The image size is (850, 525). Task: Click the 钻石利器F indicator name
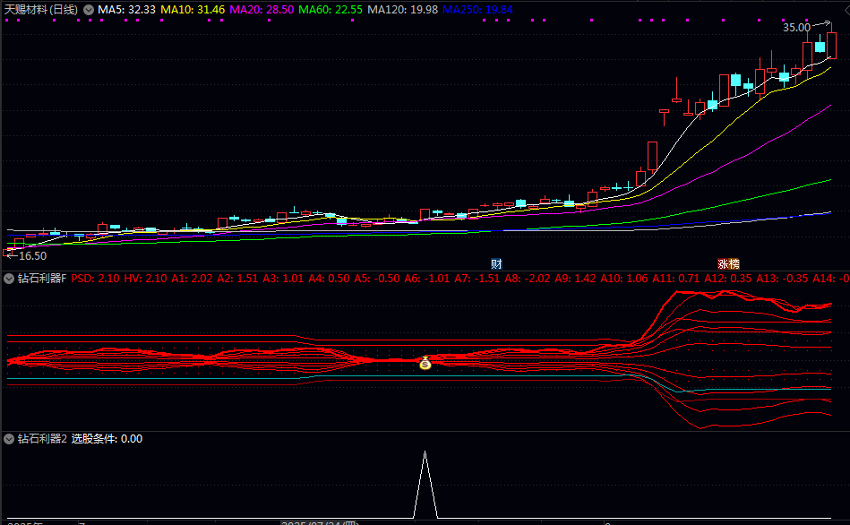click(x=42, y=279)
